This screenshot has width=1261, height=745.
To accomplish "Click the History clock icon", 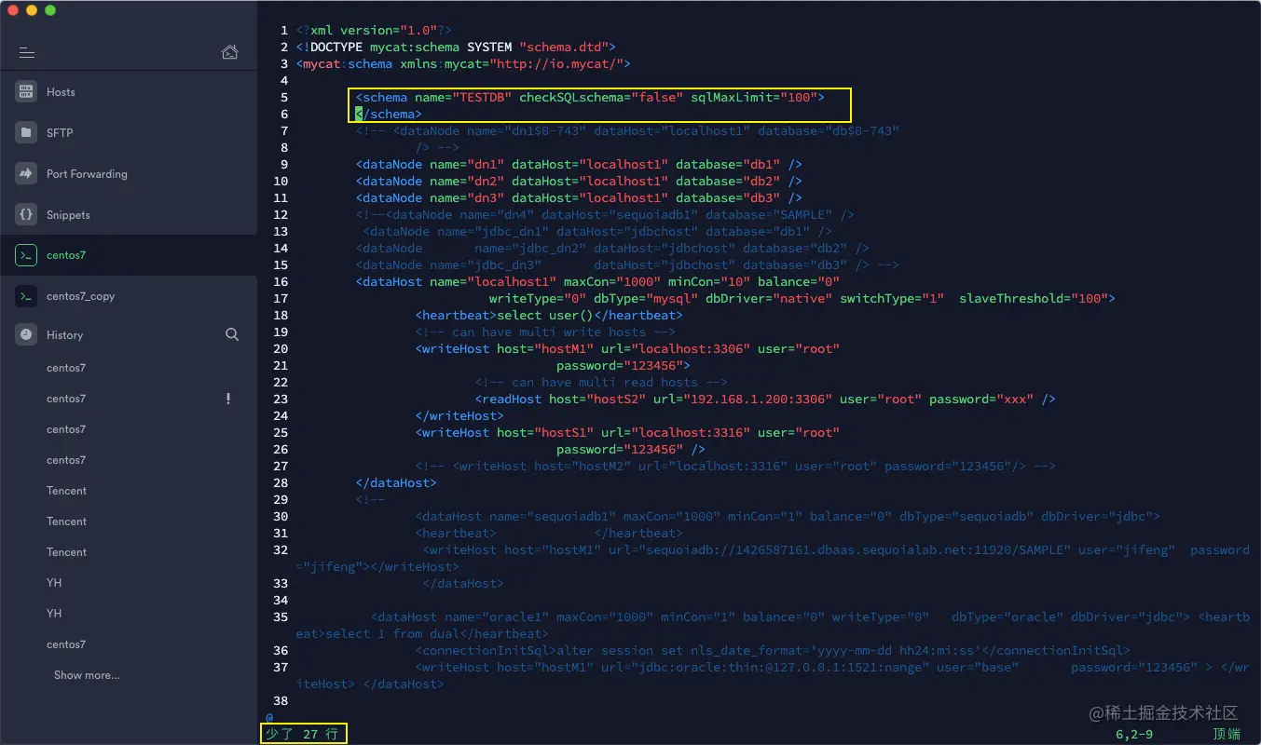I will click(x=26, y=334).
